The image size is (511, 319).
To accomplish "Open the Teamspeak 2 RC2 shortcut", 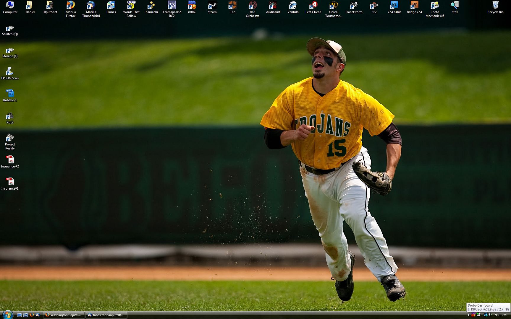I will pyautogui.click(x=172, y=5).
